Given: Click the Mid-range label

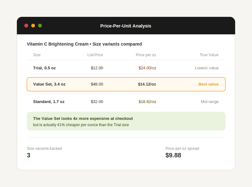Looking at the screenshot, I should (x=210, y=102).
